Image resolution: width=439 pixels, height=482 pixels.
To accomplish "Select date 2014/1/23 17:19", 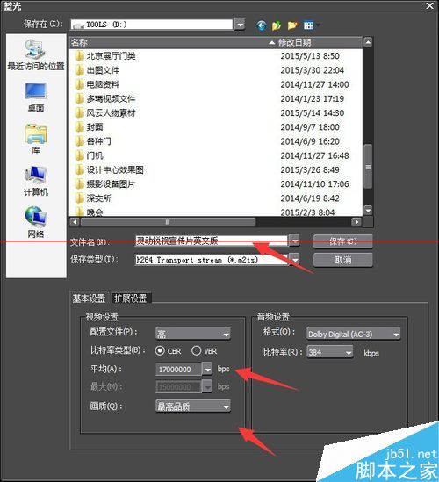I will coord(312,98).
